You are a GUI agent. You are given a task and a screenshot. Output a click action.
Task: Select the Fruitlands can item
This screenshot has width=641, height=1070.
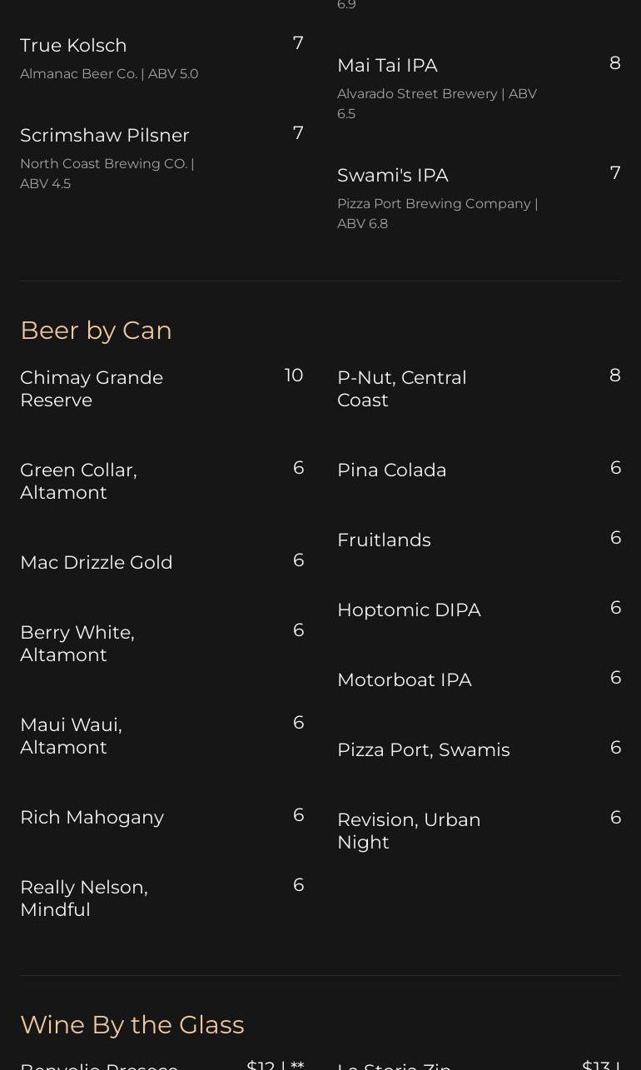(x=384, y=540)
